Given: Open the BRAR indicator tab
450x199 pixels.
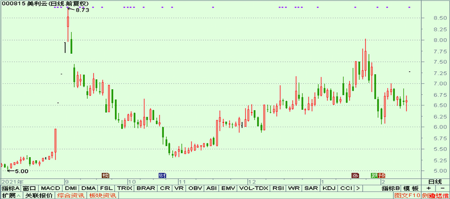Looking at the screenshot, I should [x=146, y=189].
